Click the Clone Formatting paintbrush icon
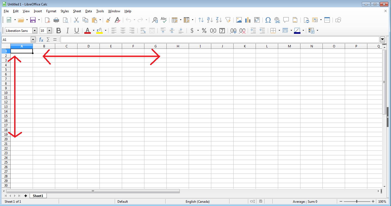This screenshot has width=391, height=206. (x=108, y=20)
